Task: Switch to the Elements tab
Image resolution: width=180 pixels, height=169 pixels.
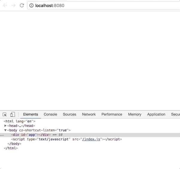Action: coord(30,114)
